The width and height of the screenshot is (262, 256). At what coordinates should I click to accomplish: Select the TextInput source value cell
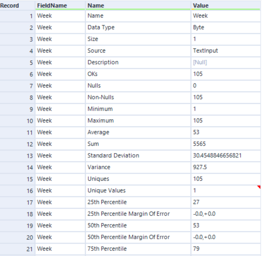205,50
